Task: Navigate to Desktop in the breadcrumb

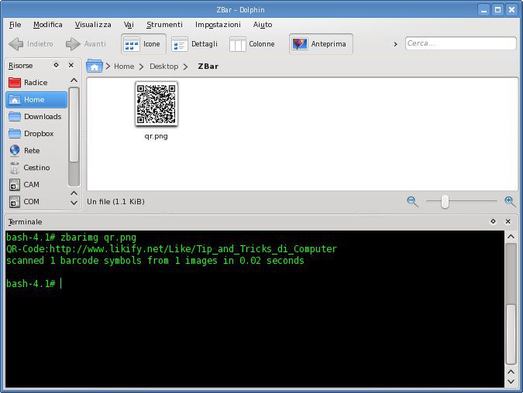Action: (163, 67)
